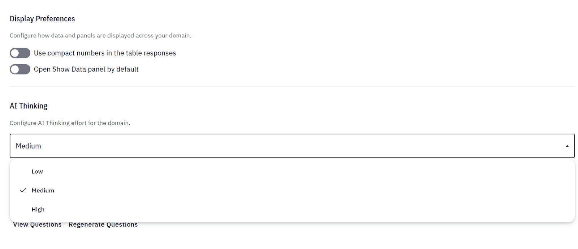This screenshot has width=578, height=249.
Task: Toggle Open Show Data panel by default
Action: [x=20, y=69]
